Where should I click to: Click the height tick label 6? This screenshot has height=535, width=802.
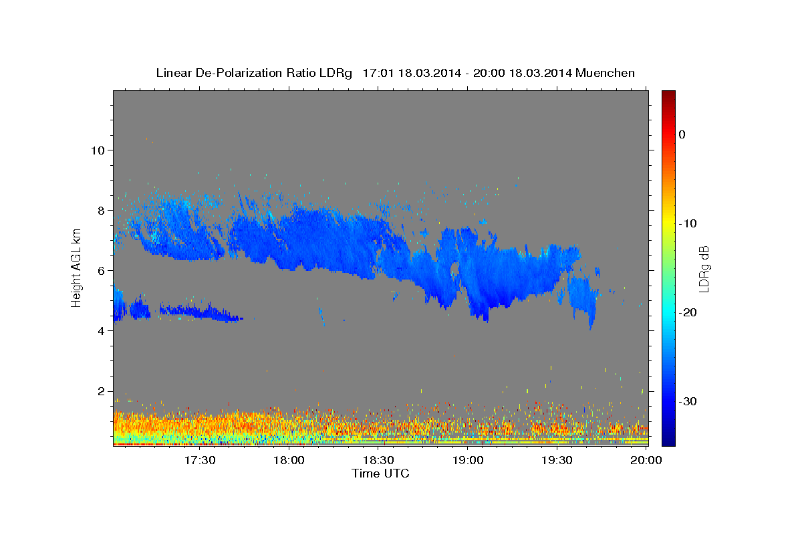100,270
